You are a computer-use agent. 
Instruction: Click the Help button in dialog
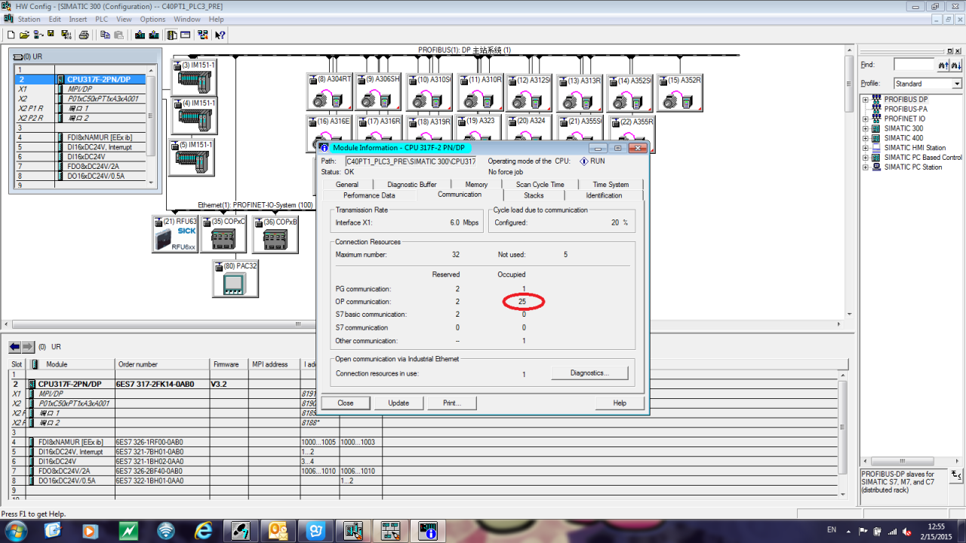pyautogui.click(x=620, y=403)
